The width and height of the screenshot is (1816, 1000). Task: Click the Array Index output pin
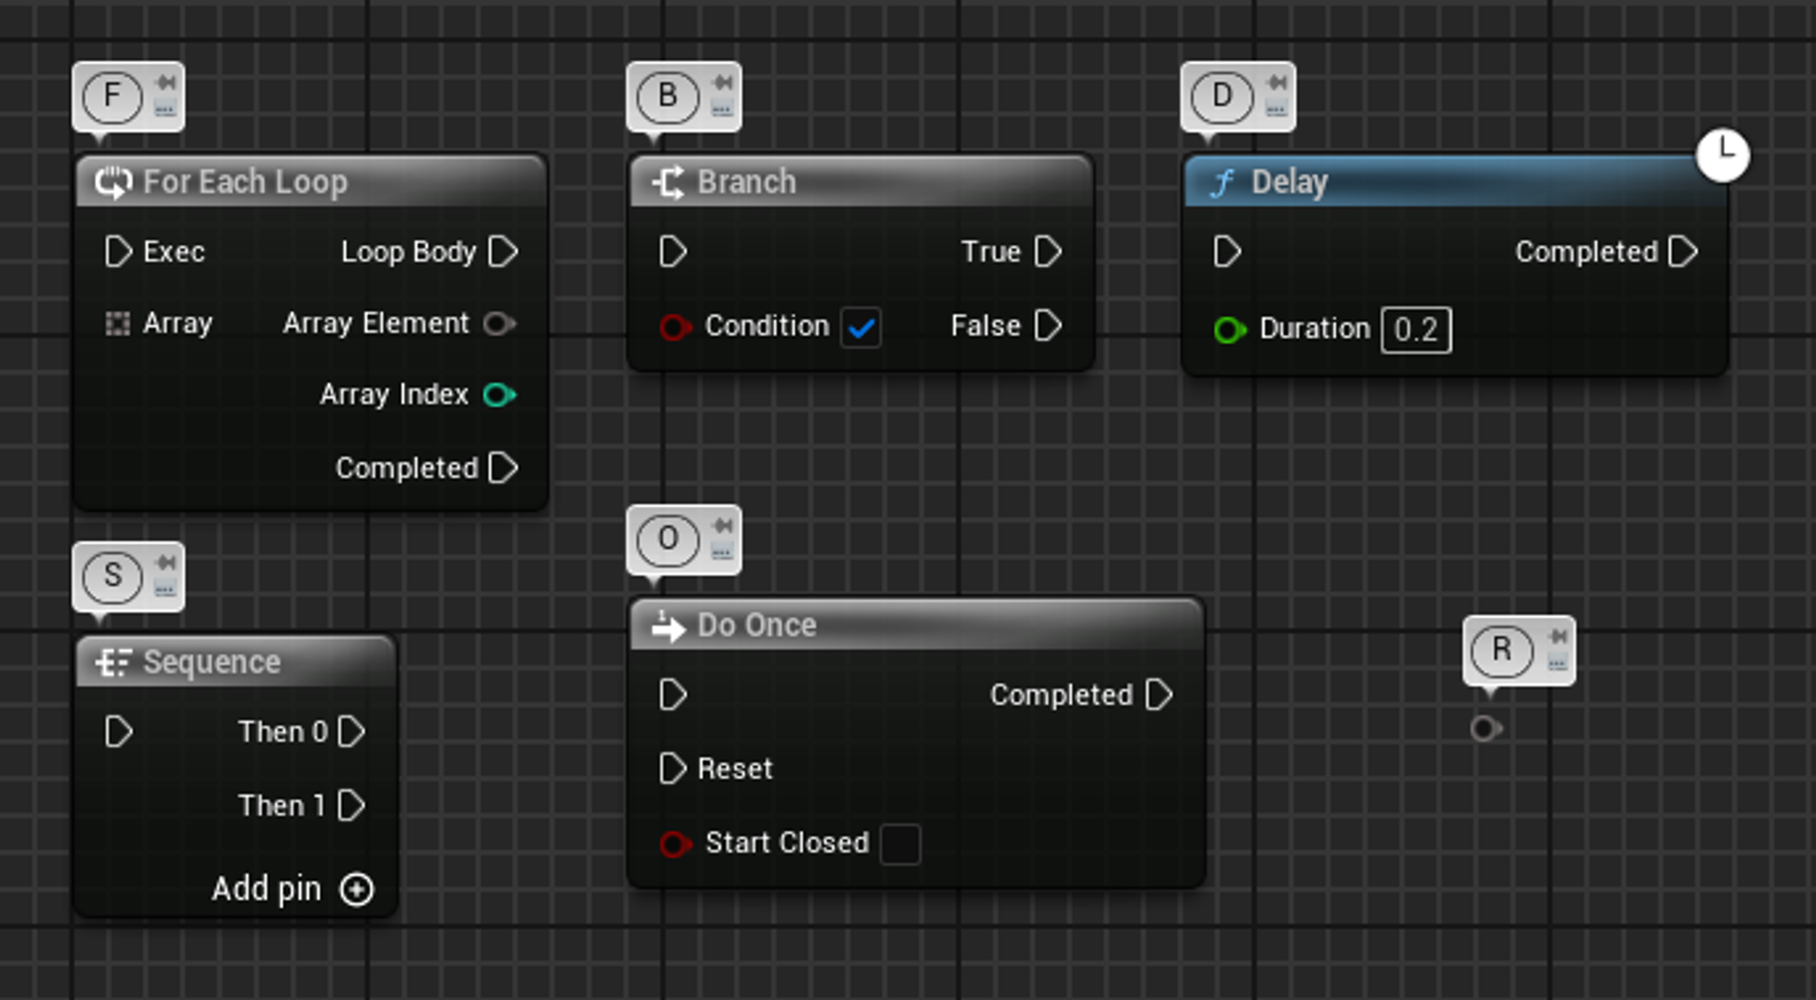pyautogui.click(x=499, y=395)
